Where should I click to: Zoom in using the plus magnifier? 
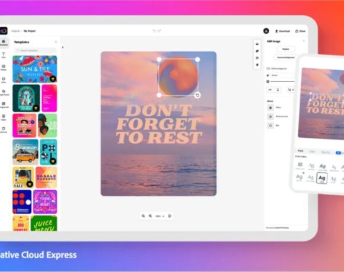point(150,216)
